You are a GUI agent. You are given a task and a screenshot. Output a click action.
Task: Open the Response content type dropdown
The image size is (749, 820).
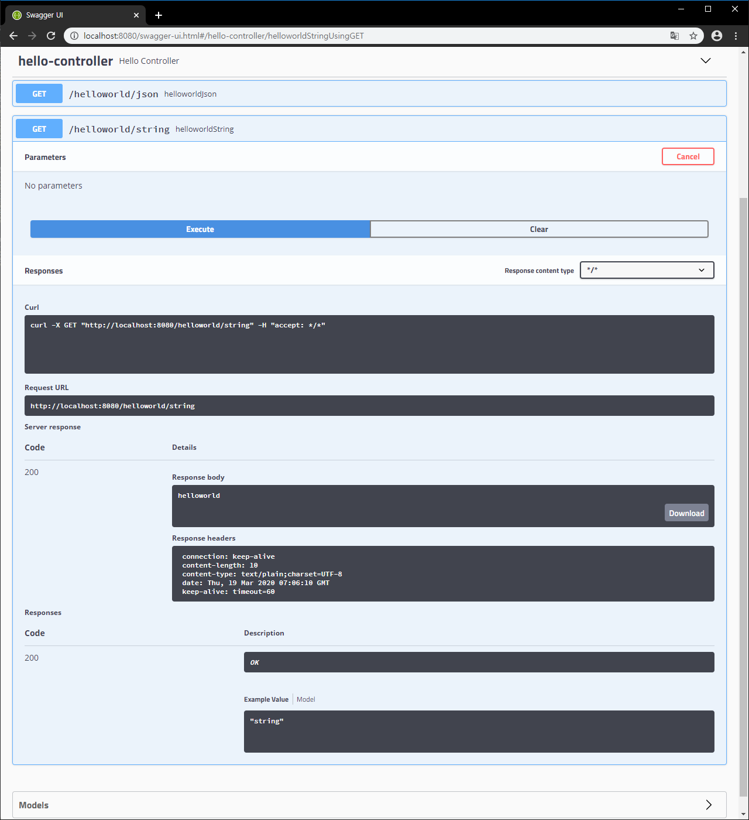click(647, 270)
